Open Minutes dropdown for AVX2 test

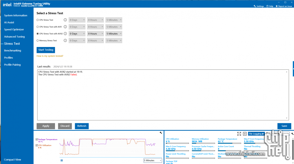click(114, 34)
